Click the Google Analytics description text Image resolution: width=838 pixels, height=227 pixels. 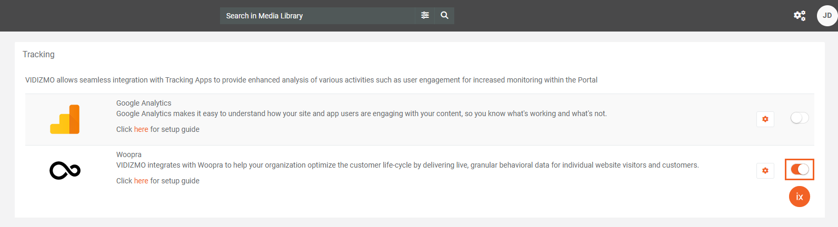click(x=361, y=113)
